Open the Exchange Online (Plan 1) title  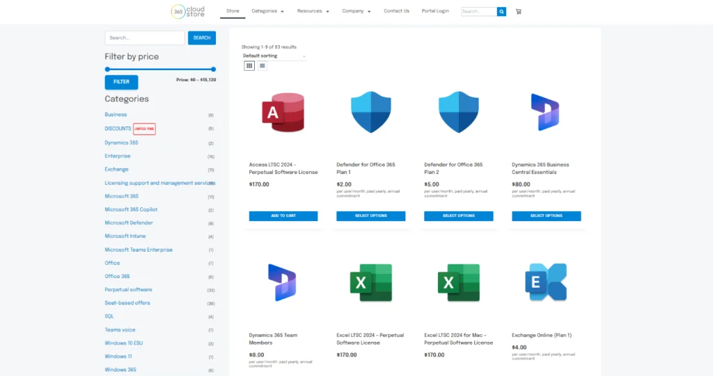tap(542, 336)
